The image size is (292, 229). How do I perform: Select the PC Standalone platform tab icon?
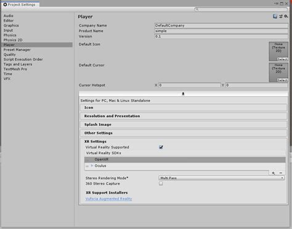point(183,94)
